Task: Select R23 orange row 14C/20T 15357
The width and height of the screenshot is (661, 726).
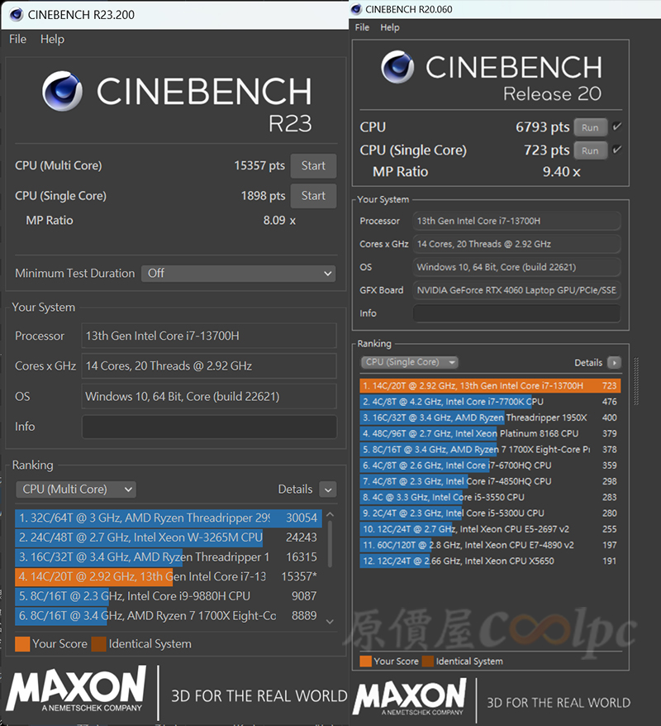Action: click(x=169, y=576)
